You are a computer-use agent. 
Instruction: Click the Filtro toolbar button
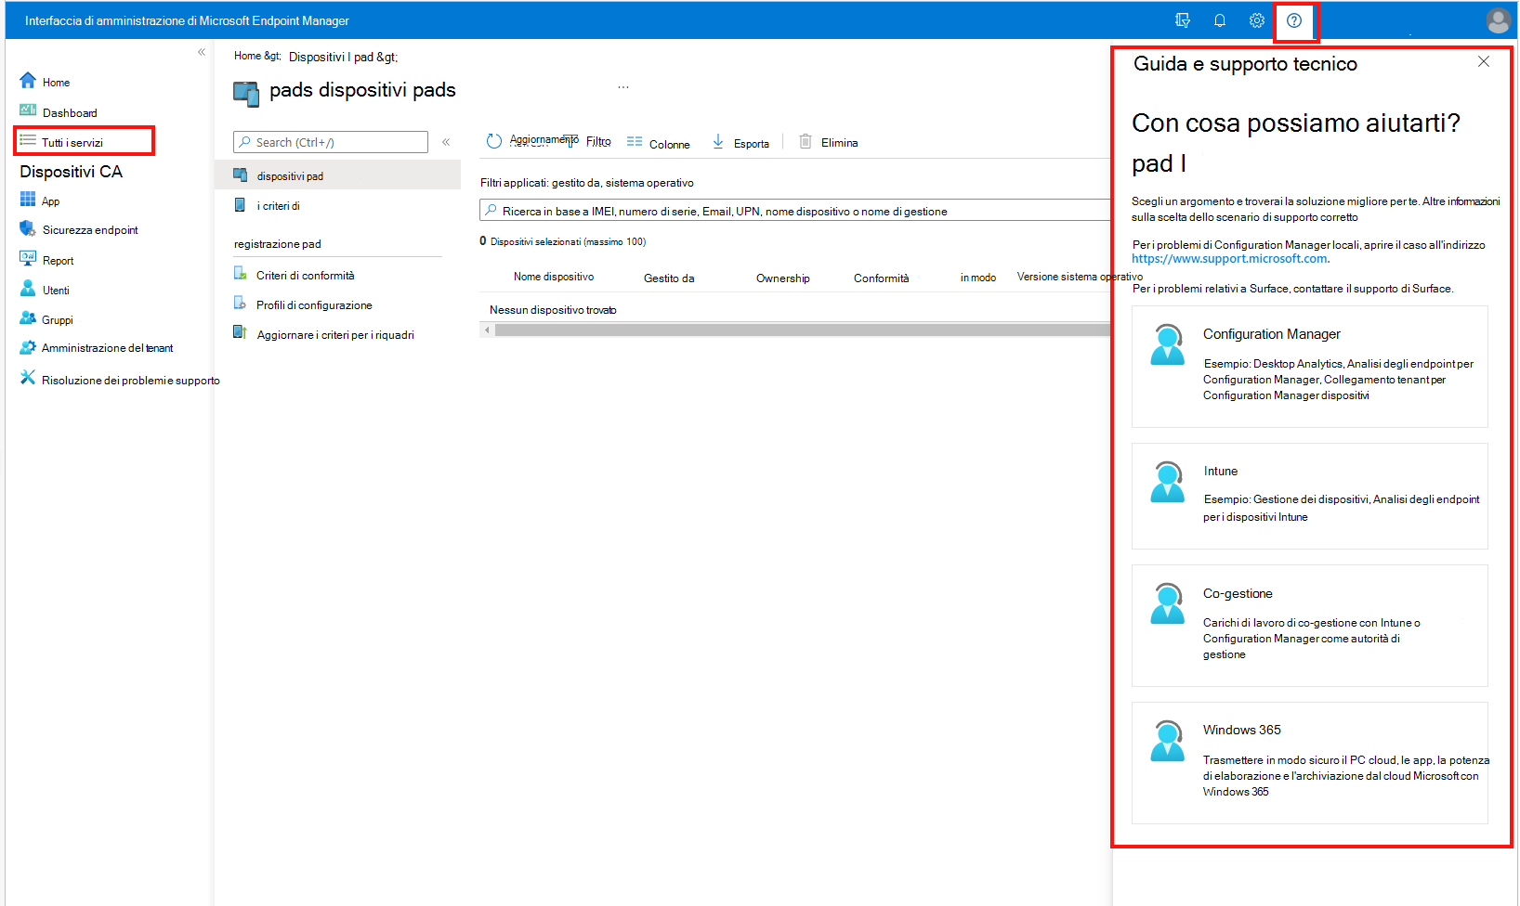(x=588, y=141)
